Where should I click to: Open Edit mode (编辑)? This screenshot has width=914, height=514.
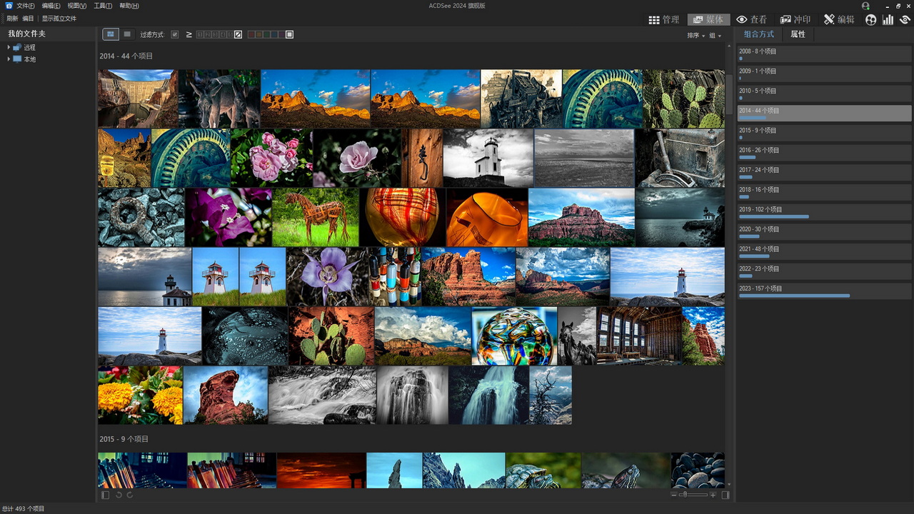point(839,19)
